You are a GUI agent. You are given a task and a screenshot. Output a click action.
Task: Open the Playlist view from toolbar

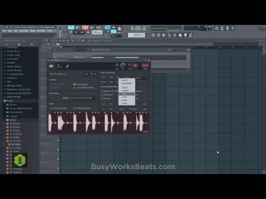click(x=153, y=35)
